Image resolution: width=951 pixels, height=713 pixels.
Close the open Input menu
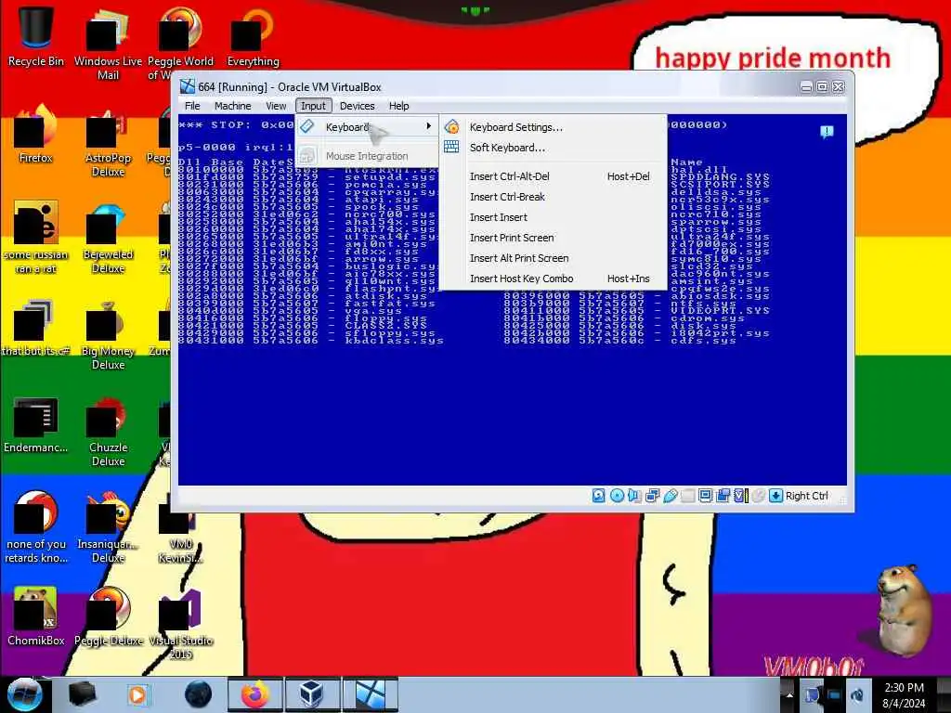[x=314, y=106]
